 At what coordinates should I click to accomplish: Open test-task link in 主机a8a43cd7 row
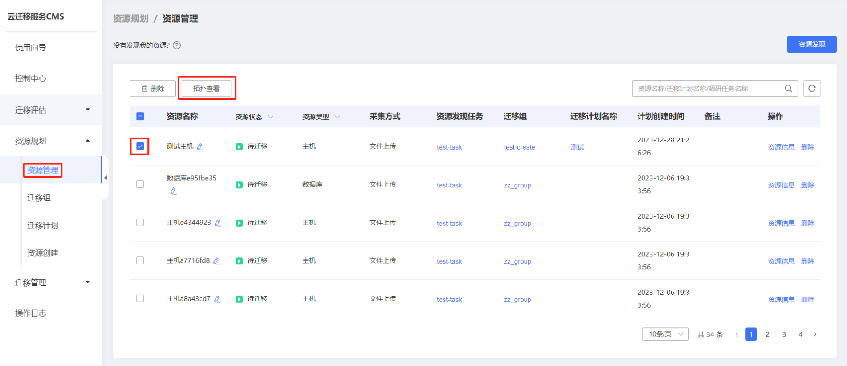449,299
